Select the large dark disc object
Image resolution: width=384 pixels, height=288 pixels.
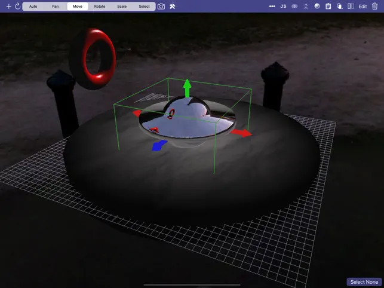(191, 182)
